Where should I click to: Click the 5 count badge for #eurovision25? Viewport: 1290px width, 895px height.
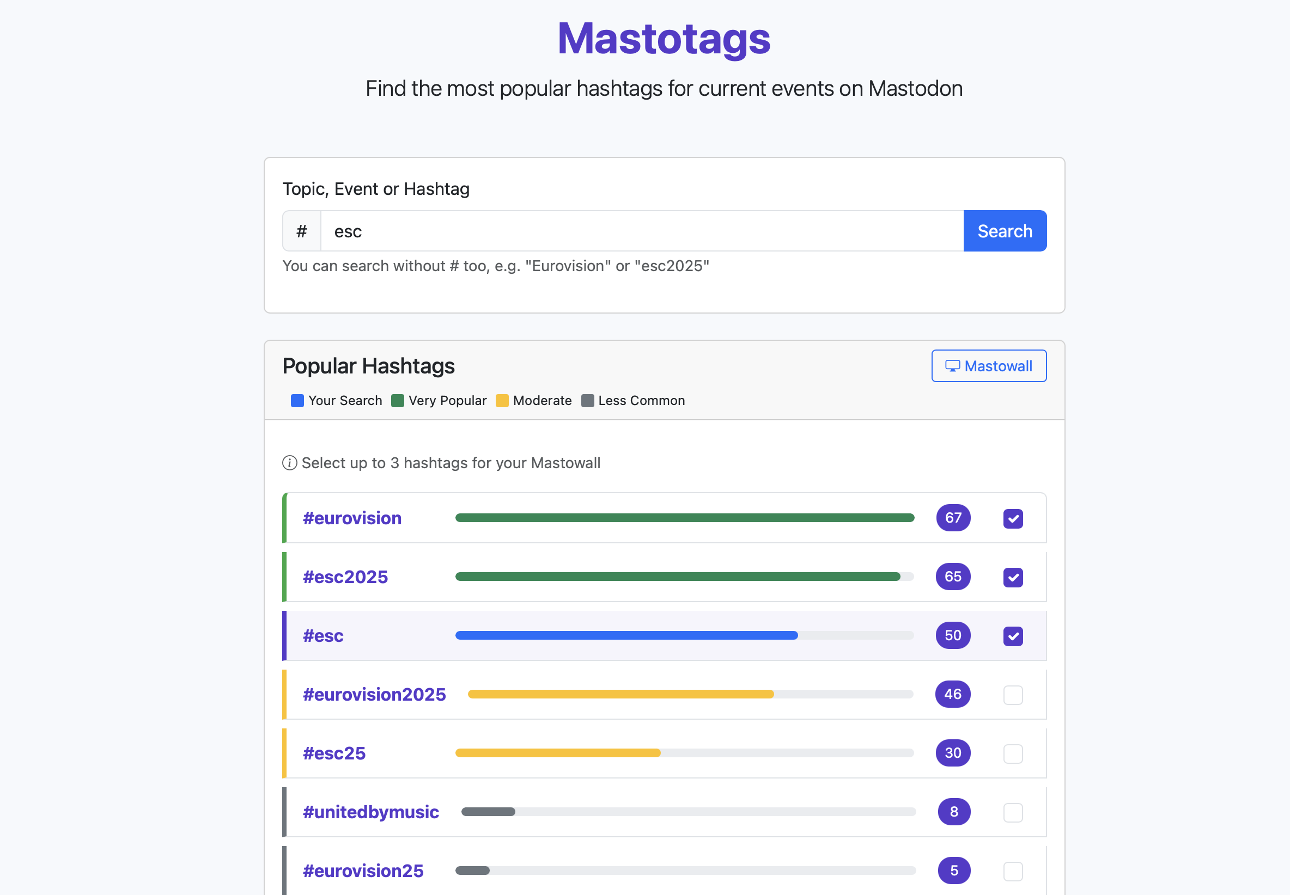(x=954, y=871)
